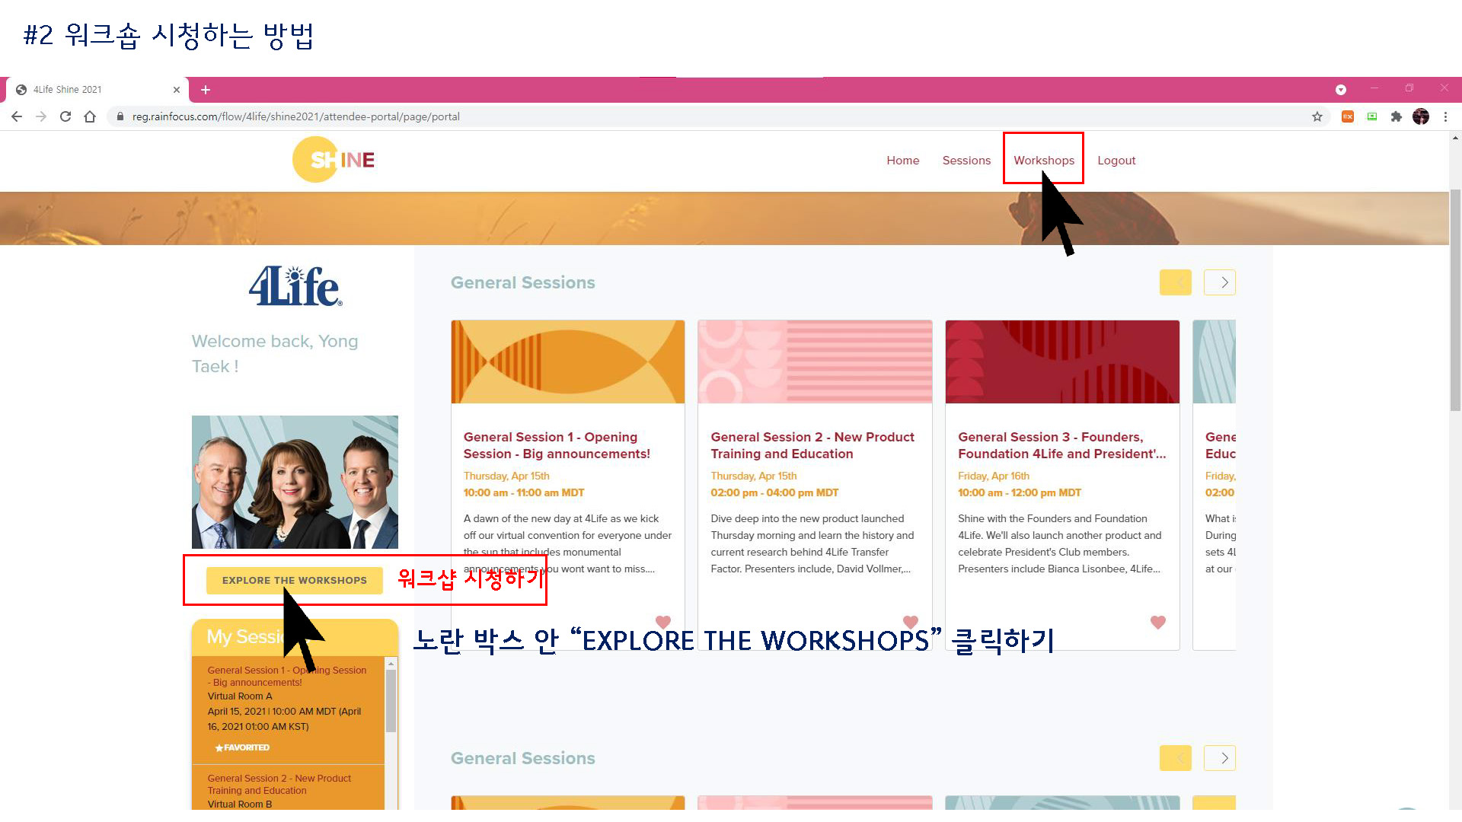Open General Session 2 in My Sessions
Screen dimensions: 1462x822
point(279,784)
